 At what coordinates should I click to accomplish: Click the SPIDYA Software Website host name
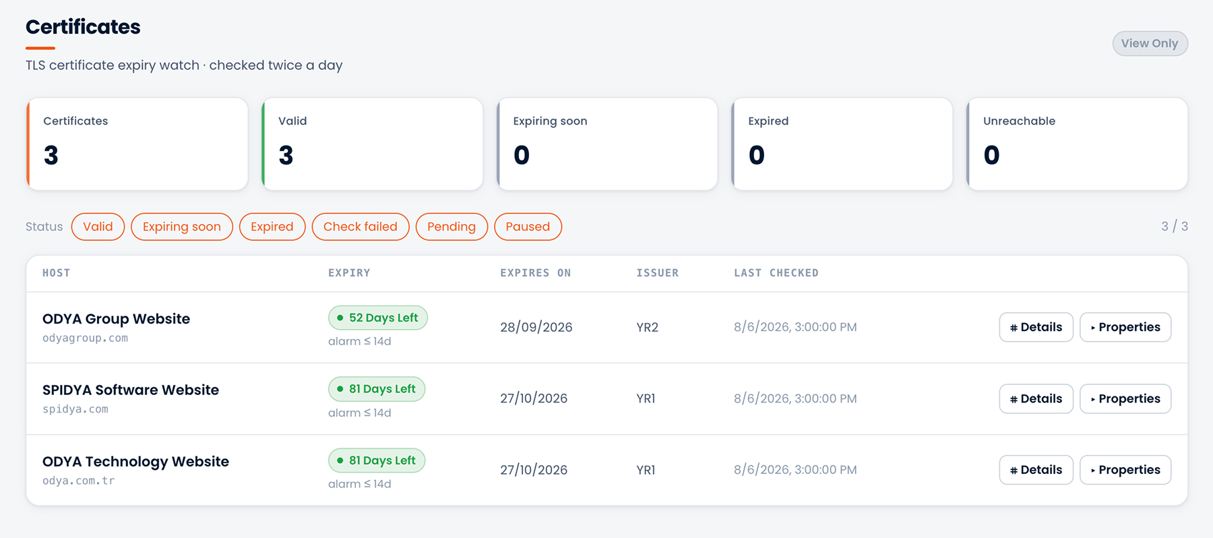(x=131, y=390)
